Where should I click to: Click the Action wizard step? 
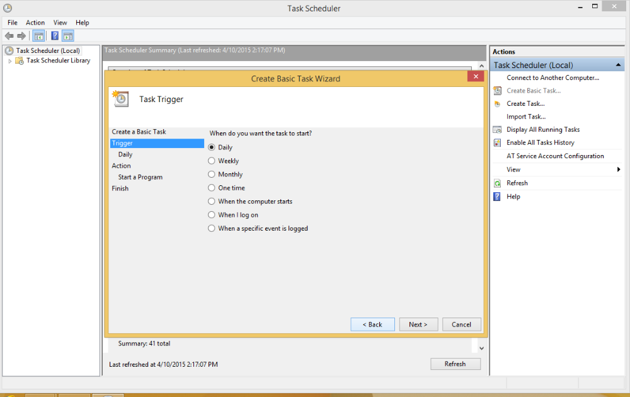(121, 166)
